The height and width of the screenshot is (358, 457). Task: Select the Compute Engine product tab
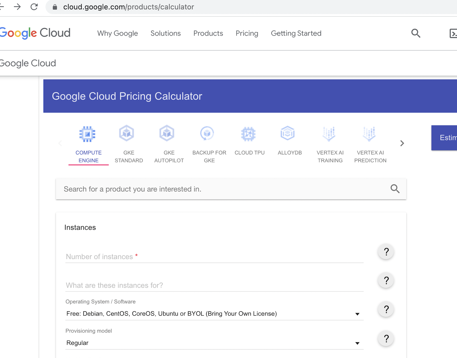(x=89, y=145)
